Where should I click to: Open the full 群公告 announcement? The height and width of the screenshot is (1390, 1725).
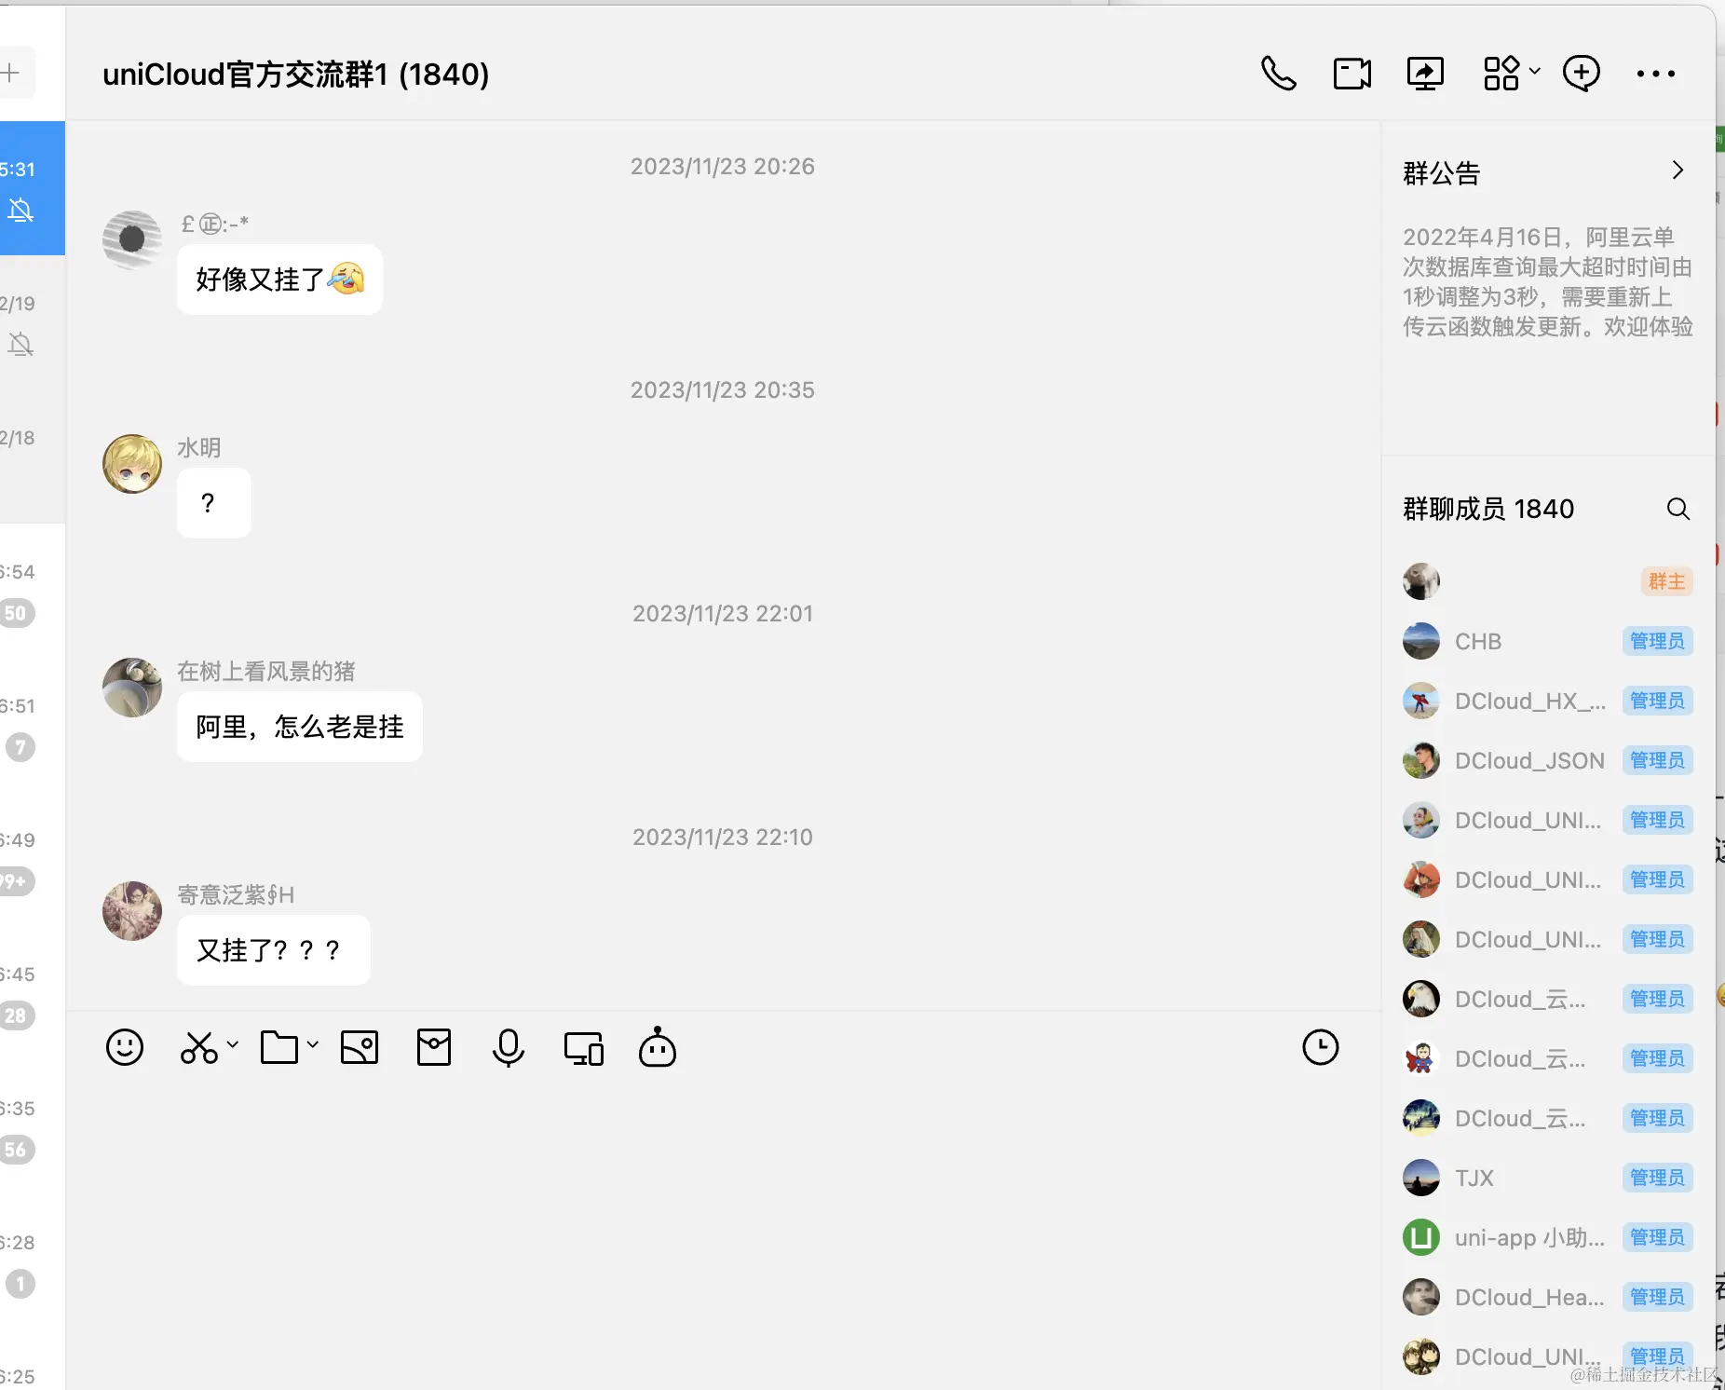tap(1677, 170)
